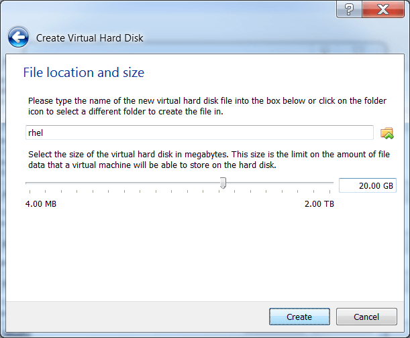Confirm disk creation with Create button
This screenshot has height=338, width=410.
(299, 317)
